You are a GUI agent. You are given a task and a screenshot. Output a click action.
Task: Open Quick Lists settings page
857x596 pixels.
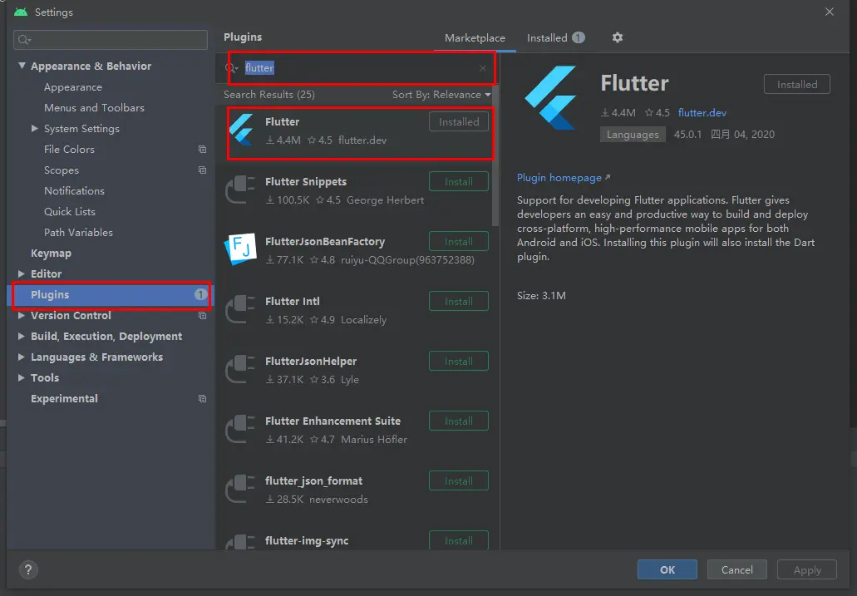pyautogui.click(x=70, y=212)
